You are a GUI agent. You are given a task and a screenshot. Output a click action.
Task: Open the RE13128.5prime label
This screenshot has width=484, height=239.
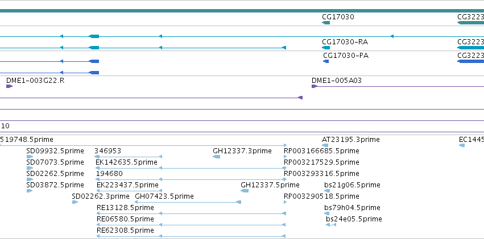(x=125, y=208)
